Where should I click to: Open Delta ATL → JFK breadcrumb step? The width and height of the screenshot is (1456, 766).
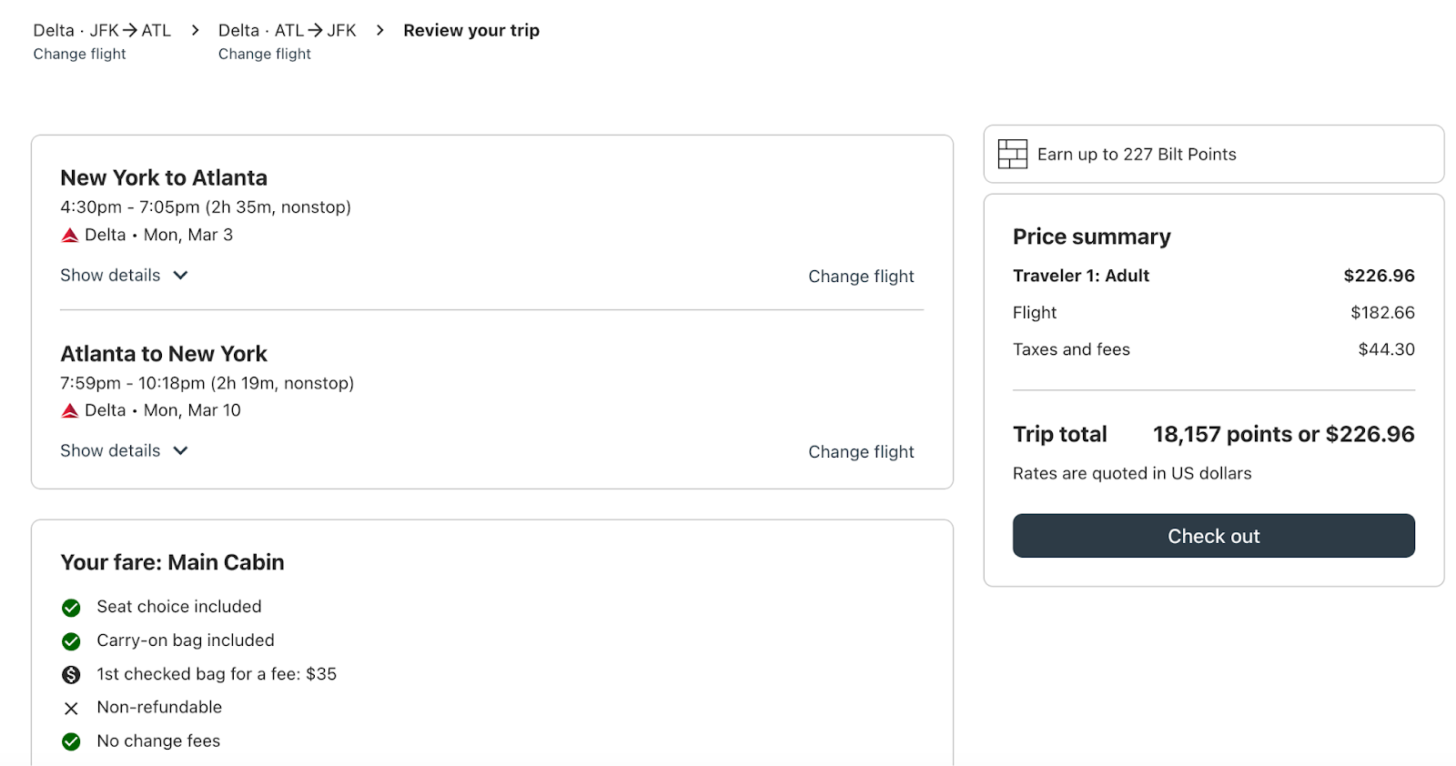point(287,31)
